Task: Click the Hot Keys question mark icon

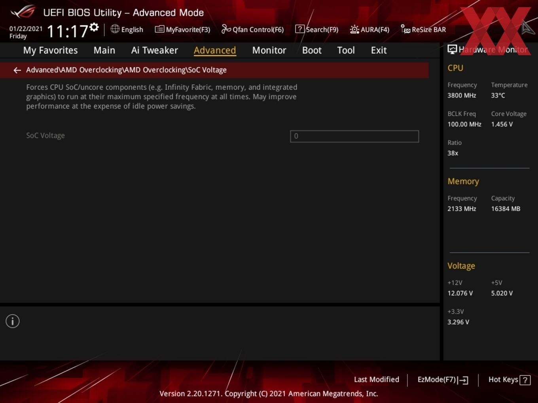Action: (x=525, y=380)
